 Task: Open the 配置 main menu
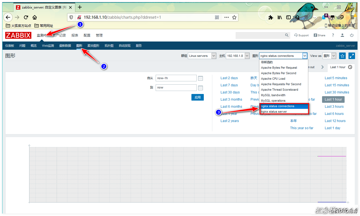87,35
